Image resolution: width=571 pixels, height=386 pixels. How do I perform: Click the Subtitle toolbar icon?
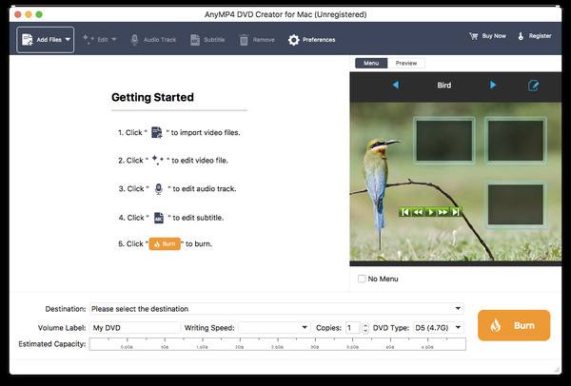195,40
